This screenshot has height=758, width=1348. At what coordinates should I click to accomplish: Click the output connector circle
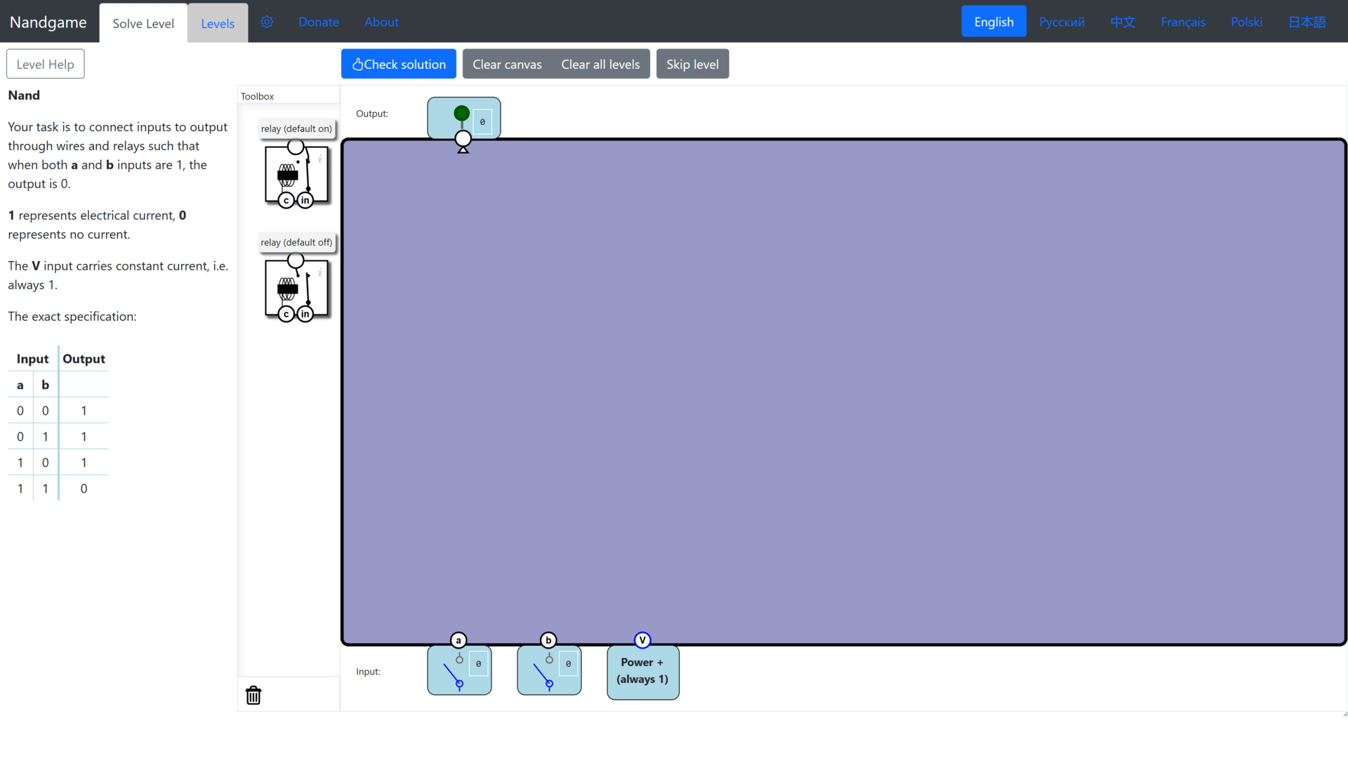pyautogui.click(x=463, y=138)
